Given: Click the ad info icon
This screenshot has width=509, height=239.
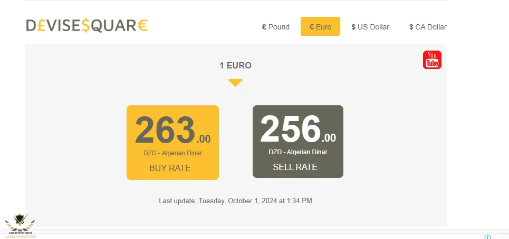Looking at the screenshot, I should (487, 237).
